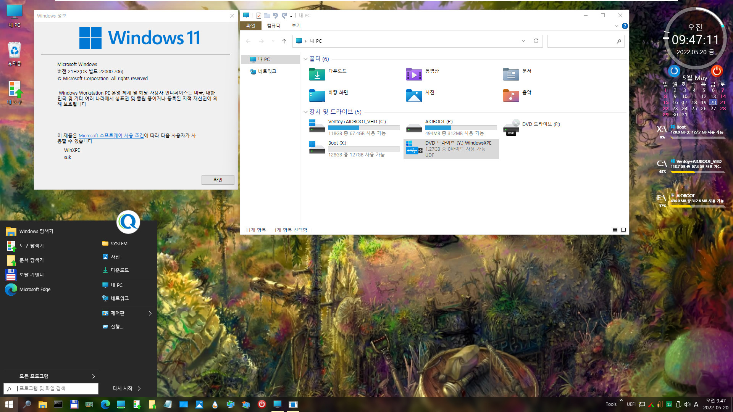
Task: Click the blue refresh circle on clock widget
Action: pyautogui.click(x=674, y=71)
